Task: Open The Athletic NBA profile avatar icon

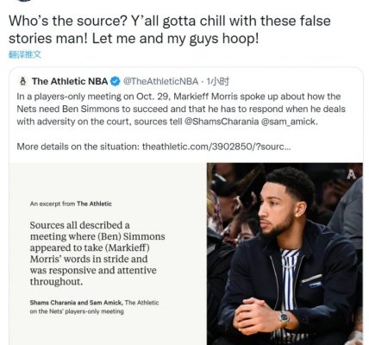Action: pyautogui.click(x=22, y=82)
